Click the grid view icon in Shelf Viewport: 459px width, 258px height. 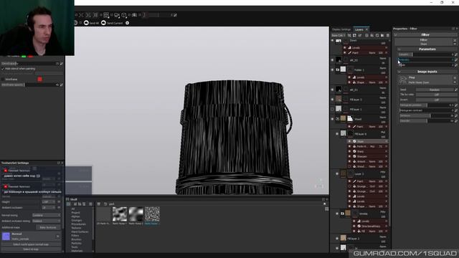click(327, 209)
